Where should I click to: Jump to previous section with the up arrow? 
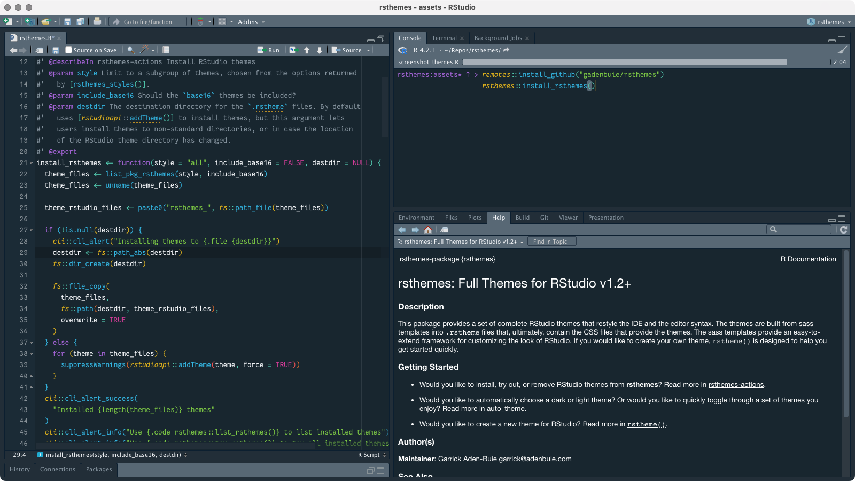[x=307, y=50]
